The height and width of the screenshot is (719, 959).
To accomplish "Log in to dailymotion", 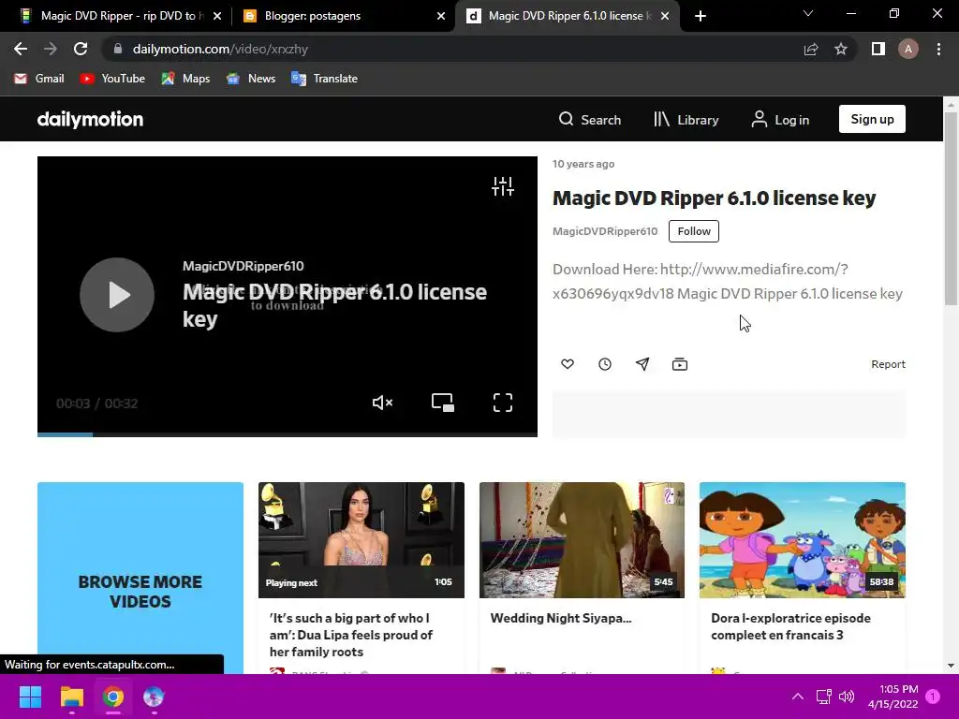I will point(780,119).
